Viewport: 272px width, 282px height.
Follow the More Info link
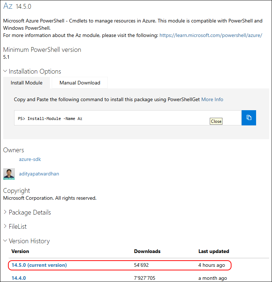tap(212, 99)
